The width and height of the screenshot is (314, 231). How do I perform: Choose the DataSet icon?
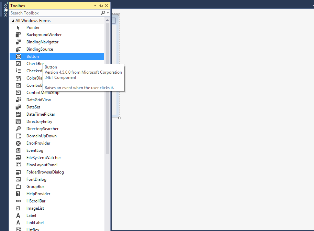(18, 107)
